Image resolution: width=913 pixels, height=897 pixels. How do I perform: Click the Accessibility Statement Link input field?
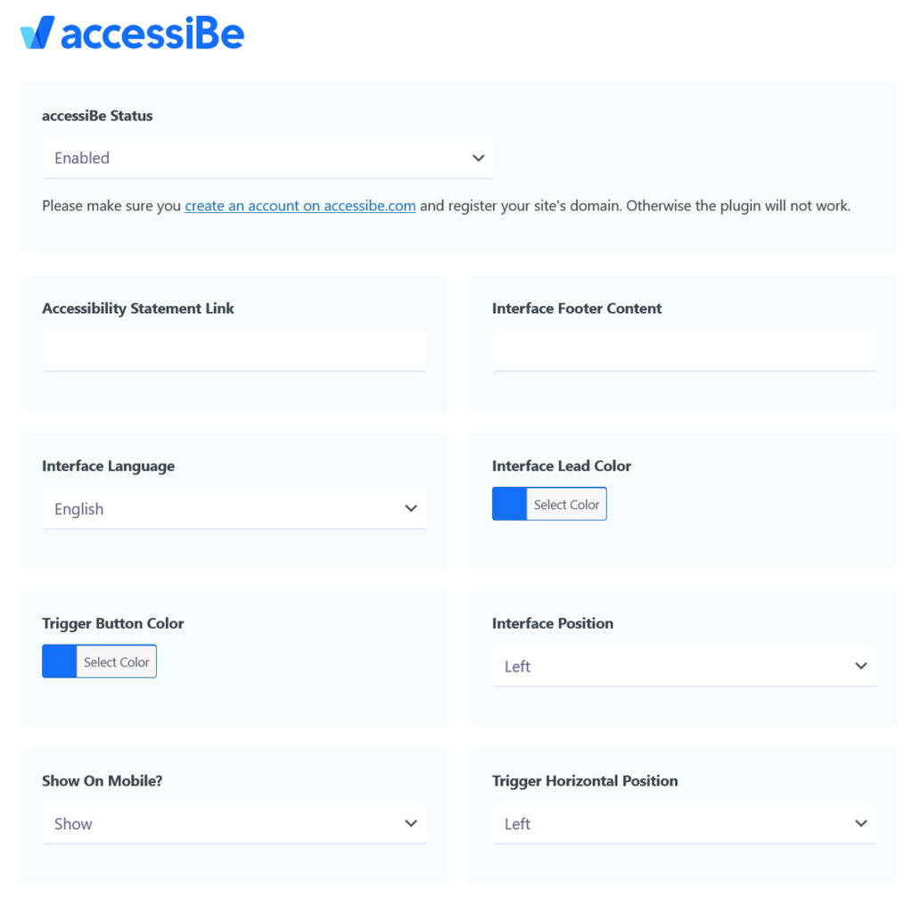[234, 350]
